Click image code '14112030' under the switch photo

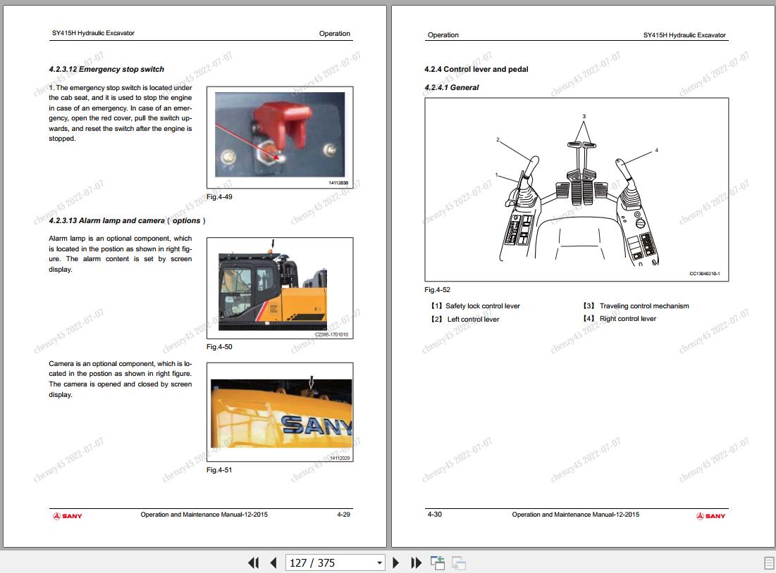[338, 183]
